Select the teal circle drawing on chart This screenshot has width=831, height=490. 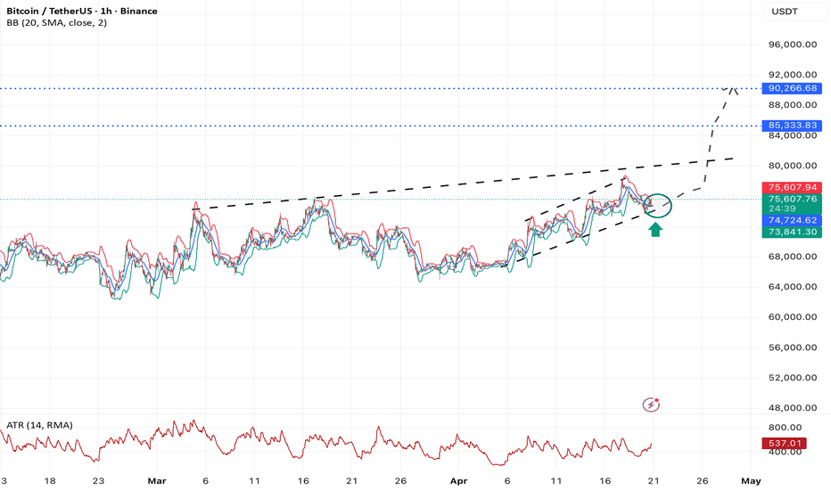(x=657, y=205)
